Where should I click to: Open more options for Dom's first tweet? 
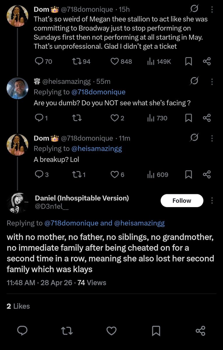212,10
